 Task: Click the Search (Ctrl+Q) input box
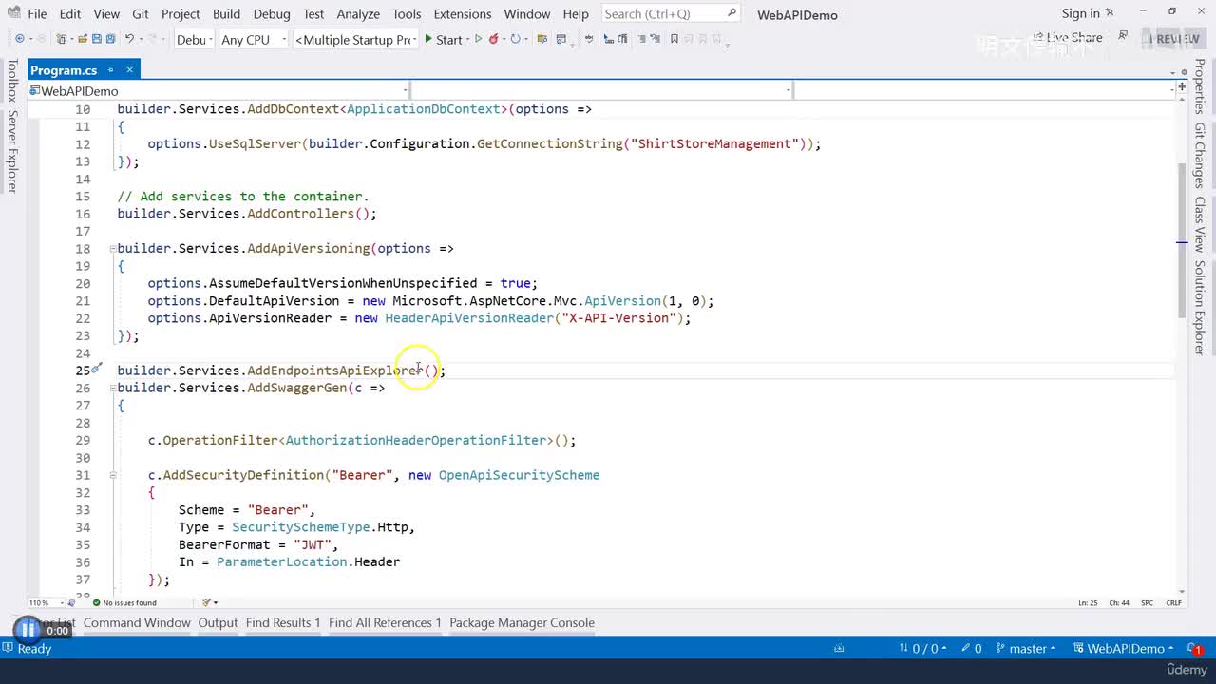tap(671, 13)
